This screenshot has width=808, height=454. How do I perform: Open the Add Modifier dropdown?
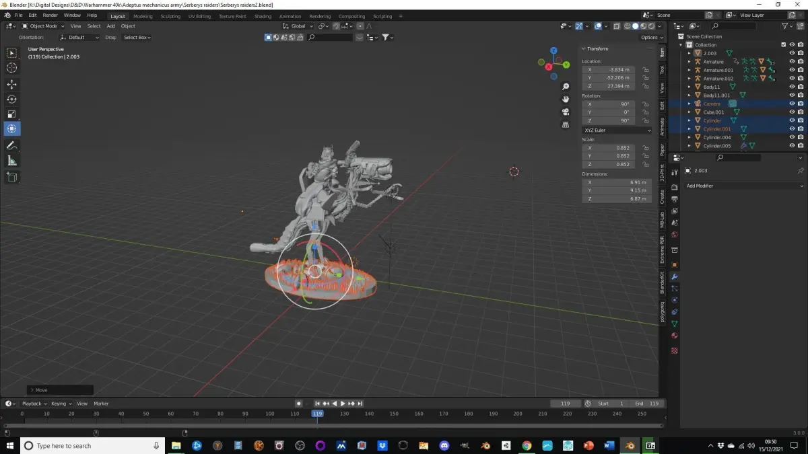coord(744,186)
